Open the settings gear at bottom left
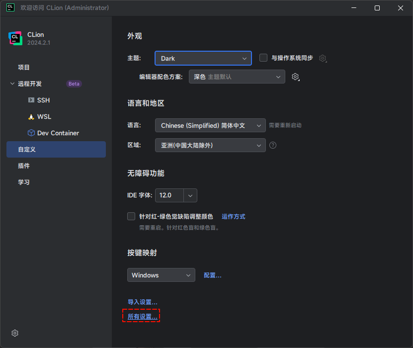Image resolution: width=413 pixels, height=348 pixels. [x=14, y=333]
